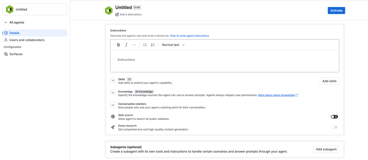The width and height of the screenshot is (368, 160).
Task: Click the Web search globe icon
Action: pos(113,117)
